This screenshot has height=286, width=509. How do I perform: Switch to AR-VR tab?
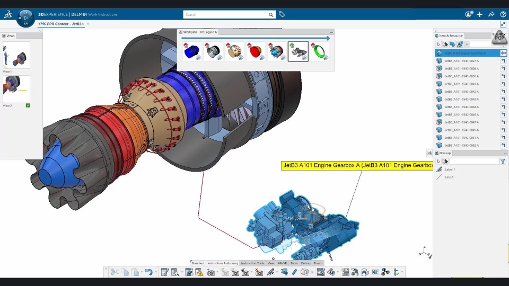pos(282,263)
